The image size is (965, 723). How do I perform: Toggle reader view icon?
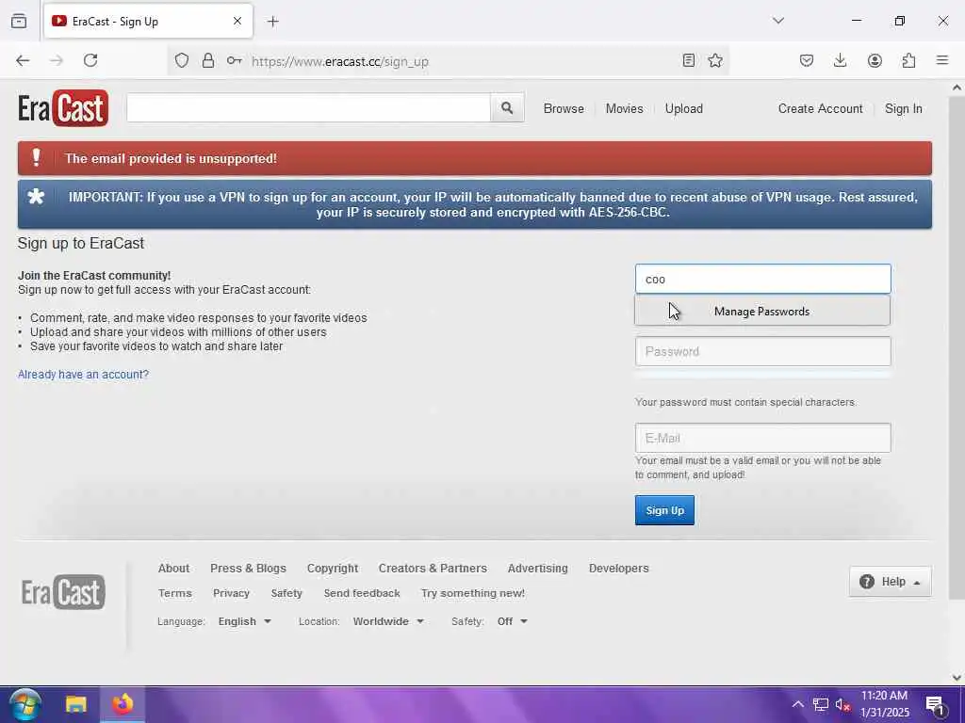[689, 60]
